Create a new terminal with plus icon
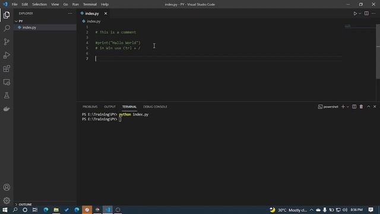This screenshot has width=380, height=214. pyautogui.click(x=343, y=107)
